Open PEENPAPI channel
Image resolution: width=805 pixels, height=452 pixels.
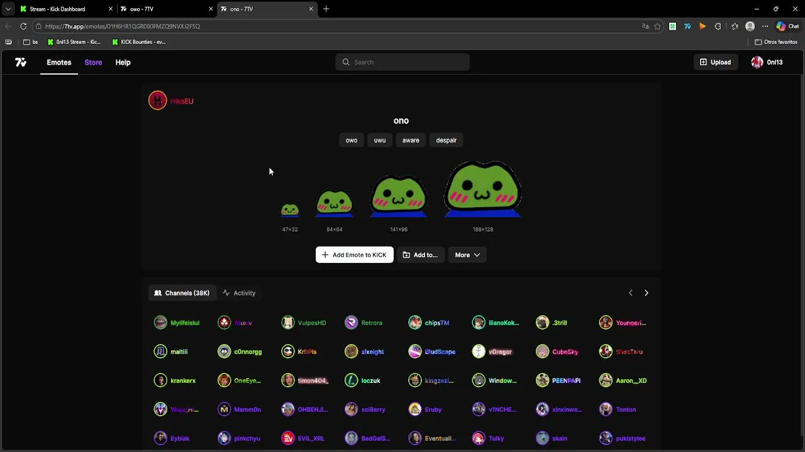coord(559,380)
